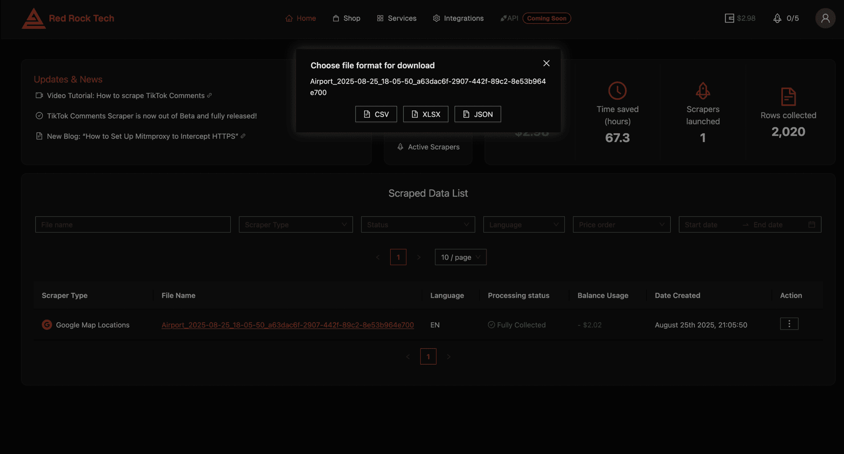Change the 10 / page size selector
Viewport: 844px width, 454px height.
coord(460,257)
